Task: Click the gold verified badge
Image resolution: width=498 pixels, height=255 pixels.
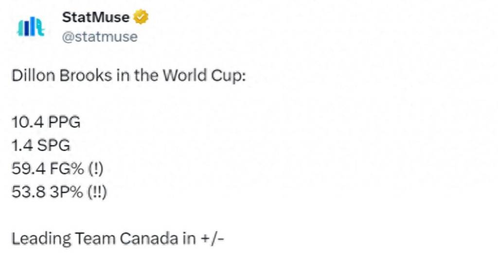Action: 141,17
